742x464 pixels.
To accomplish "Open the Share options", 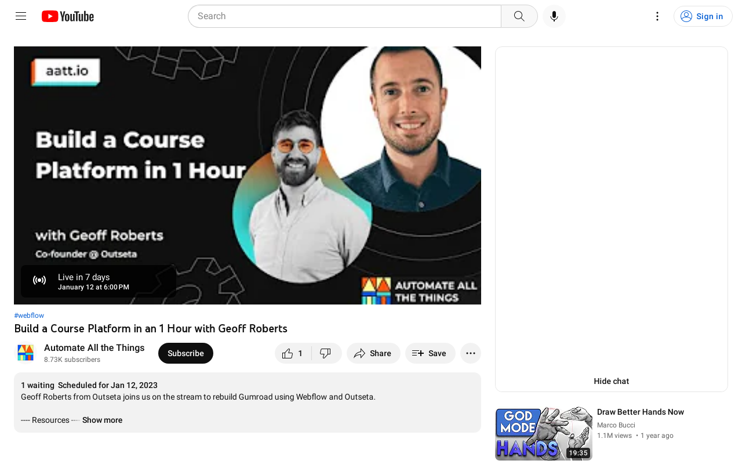I will click(x=373, y=353).
